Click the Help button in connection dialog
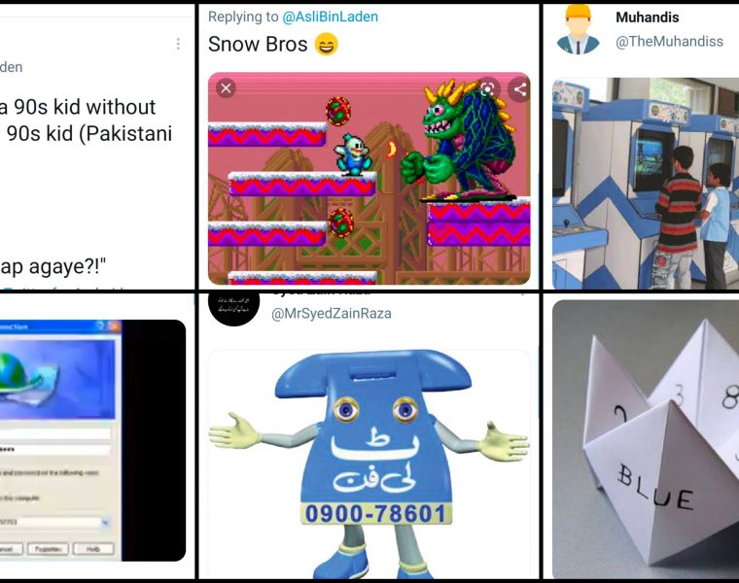 coord(93,549)
